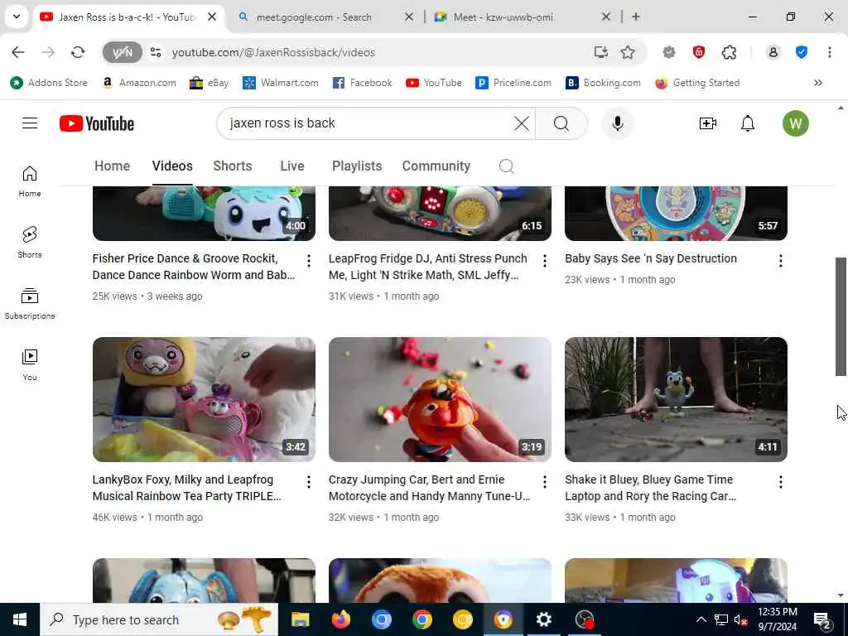This screenshot has width=848, height=636.
Task: Open the Facebook bookmark
Action: pos(363,83)
